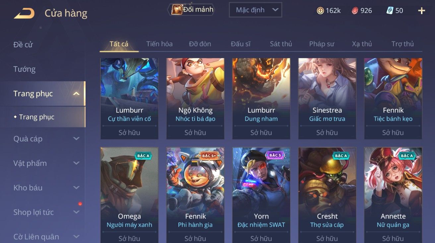Click Bậc S badge on Yorn skin
The image size is (435, 243).
[275, 155]
